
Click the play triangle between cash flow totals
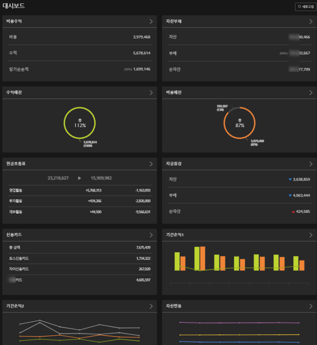(79, 178)
